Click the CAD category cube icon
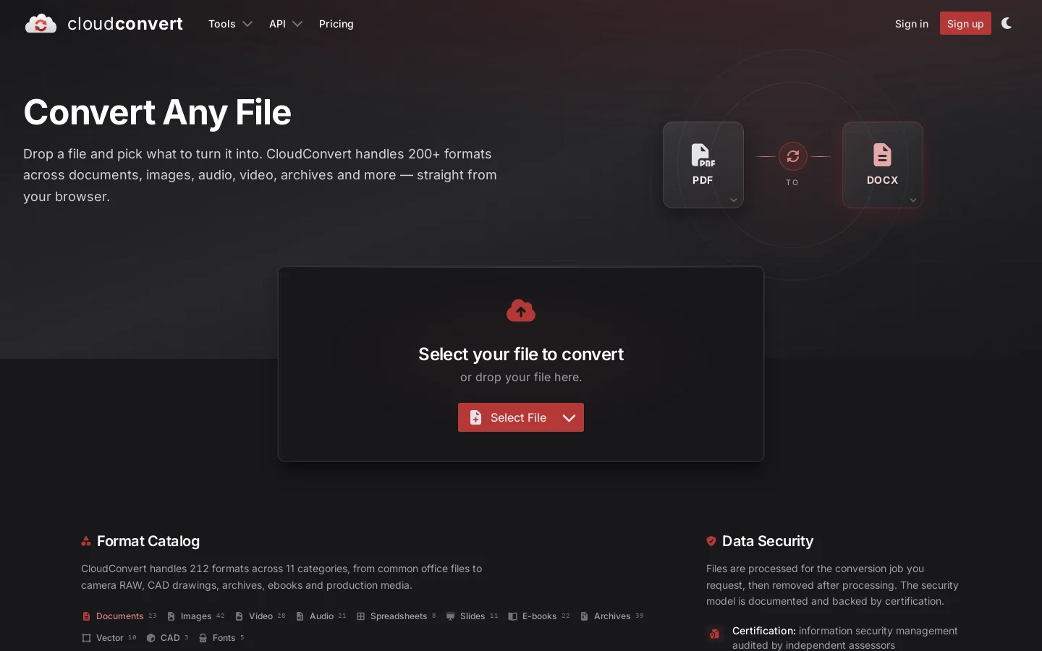Viewport: 1042px width, 651px height. point(151,638)
